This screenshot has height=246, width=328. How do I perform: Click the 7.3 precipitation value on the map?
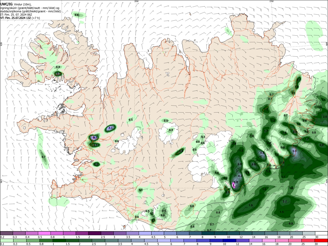coord(110,128)
